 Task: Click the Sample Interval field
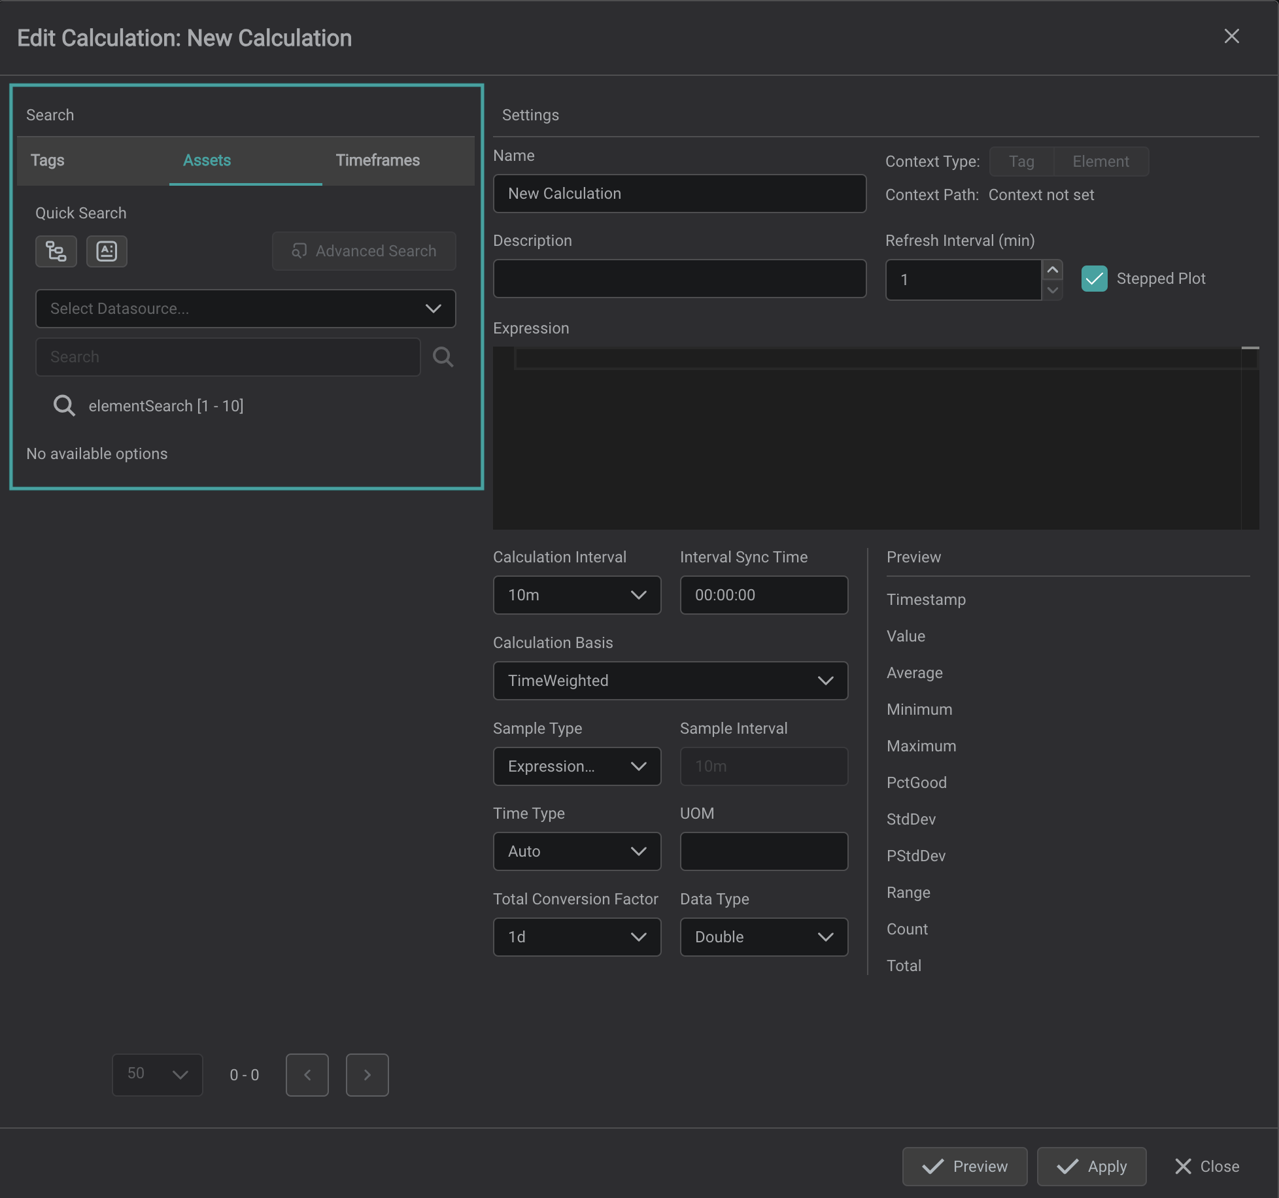[764, 766]
